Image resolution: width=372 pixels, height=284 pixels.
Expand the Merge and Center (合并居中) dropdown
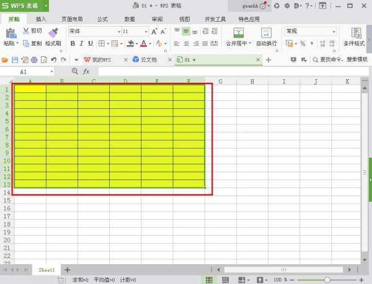250,44
